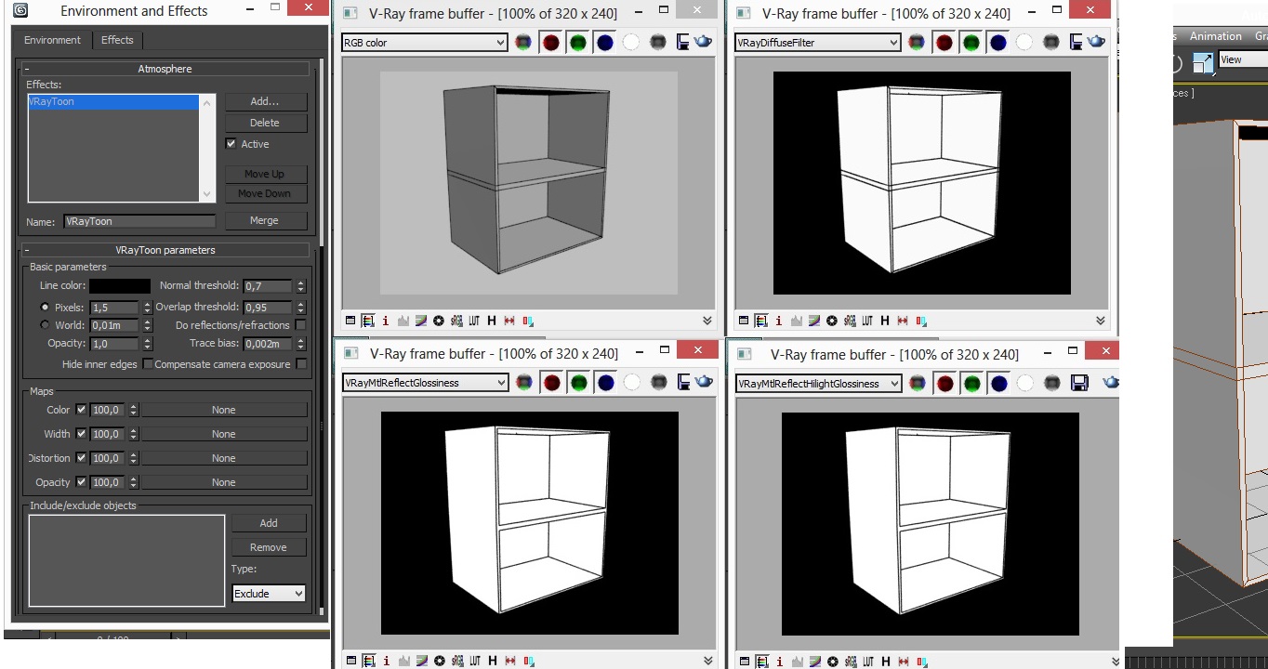
Task: Open the VRayMtlReflectGlossiness channel dropdown
Action: tap(424, 382)
